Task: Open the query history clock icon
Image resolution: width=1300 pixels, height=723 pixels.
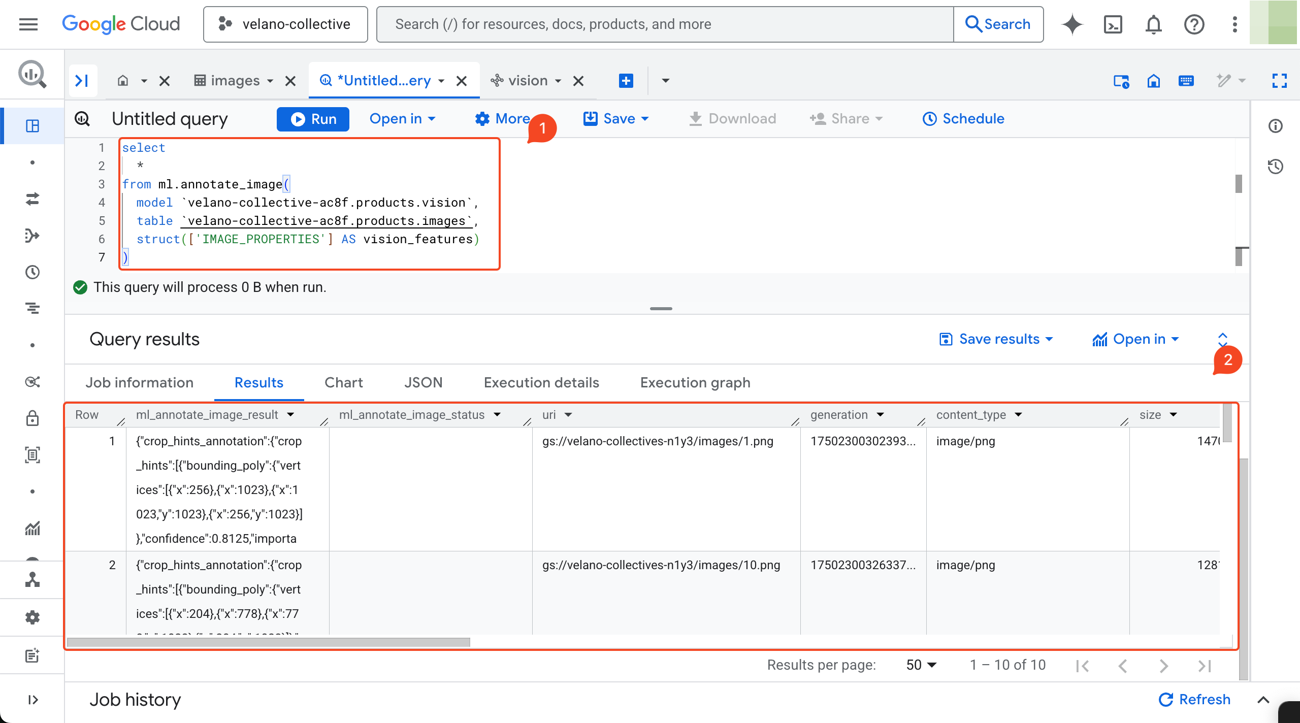Action: coord(1275,167)
